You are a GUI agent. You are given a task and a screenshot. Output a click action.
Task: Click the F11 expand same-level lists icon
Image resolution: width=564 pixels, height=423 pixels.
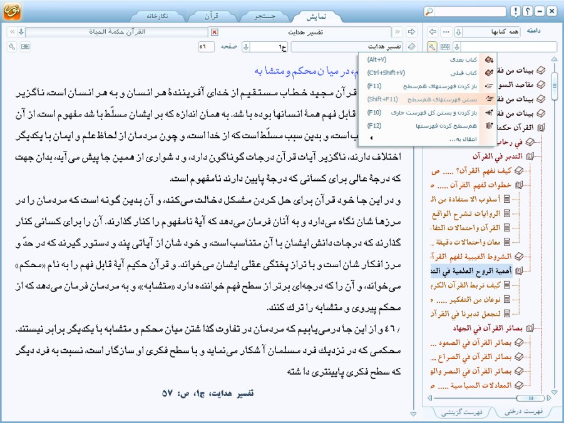pyautogui.click(x=489, y=86)
